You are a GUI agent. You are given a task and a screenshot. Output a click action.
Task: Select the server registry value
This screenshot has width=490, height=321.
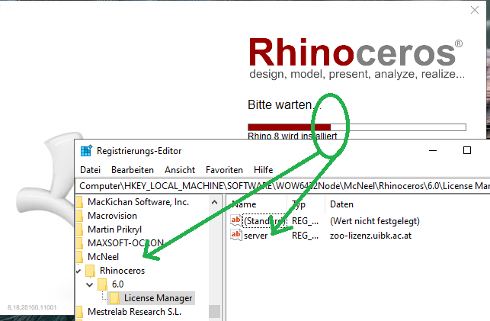click(255, 236)
